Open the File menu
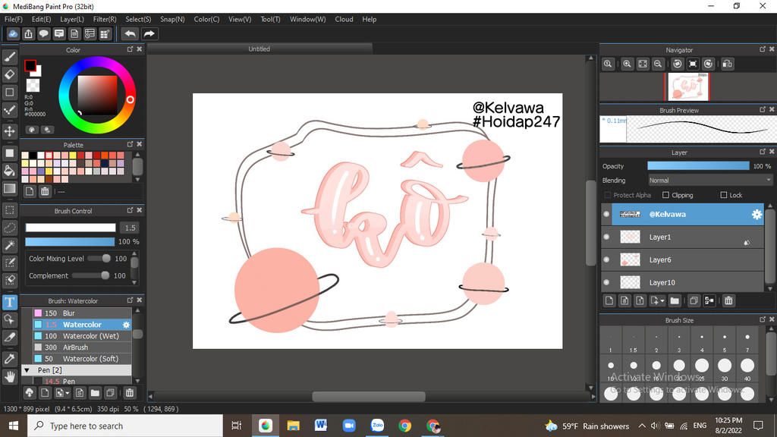777x437 pixels. tap(14, 19)
